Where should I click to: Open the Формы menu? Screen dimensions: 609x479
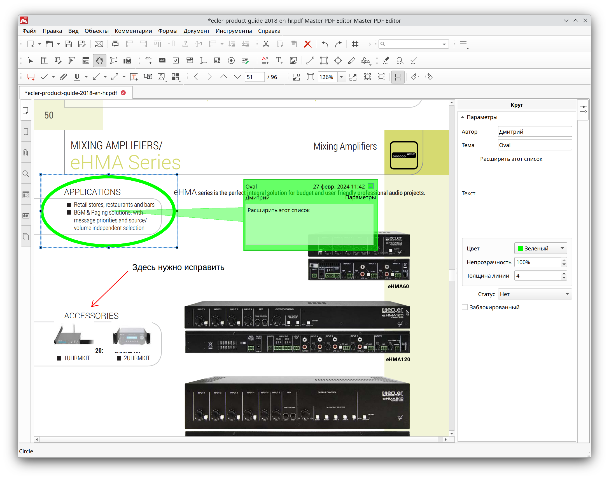tap(168, 31)
